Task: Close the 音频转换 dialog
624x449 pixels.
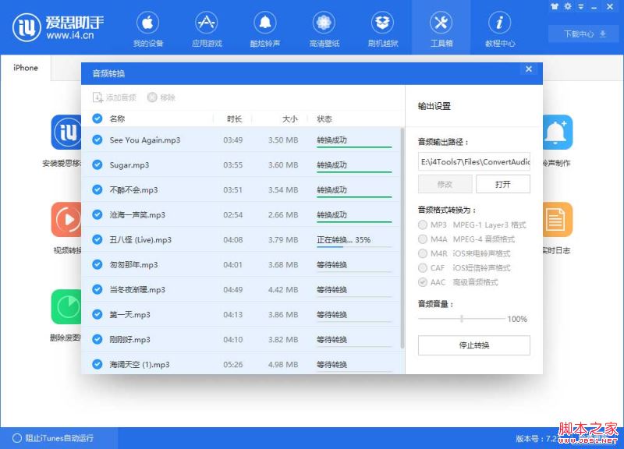Action: click(x=529, y=69)
